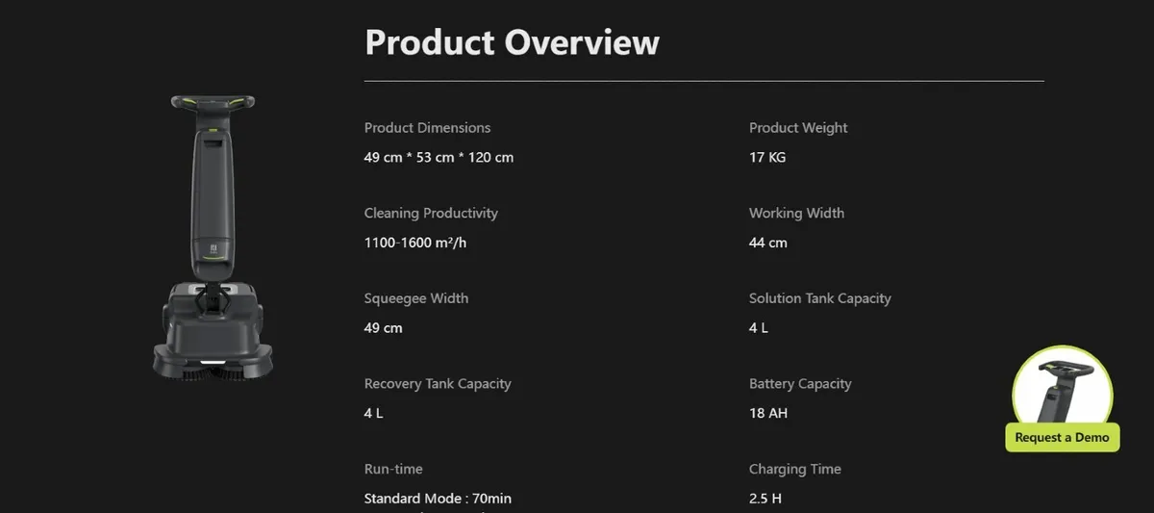Click the 17 KG weight value
Image resolution: width=1154 pixels, height=513 pixels.
(x=767, y=157)
